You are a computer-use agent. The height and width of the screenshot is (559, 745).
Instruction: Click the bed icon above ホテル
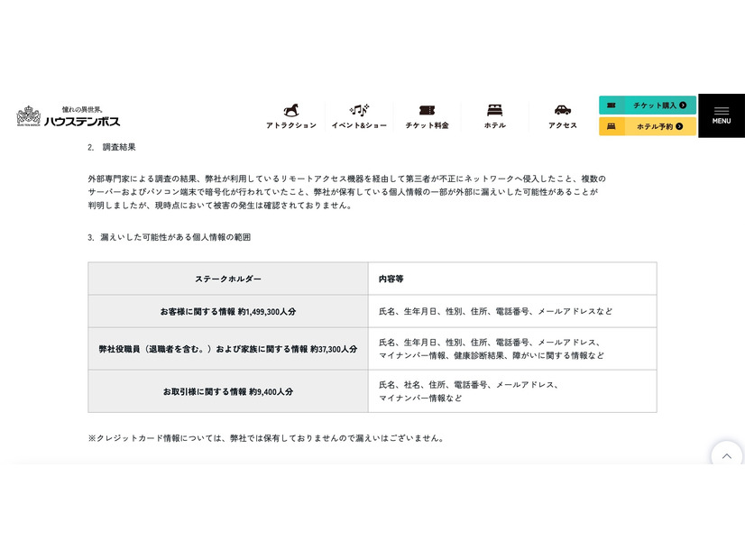[x=494, y=109]
